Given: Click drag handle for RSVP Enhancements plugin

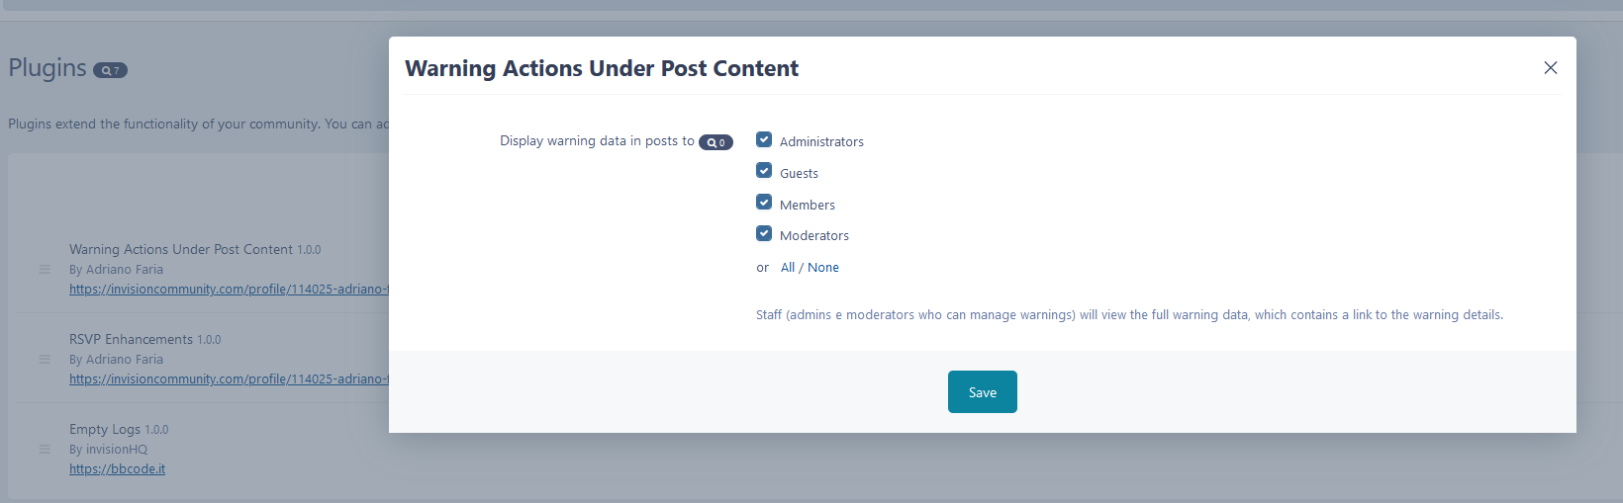Looking at the screenshot, I should click(x=45, y=359).
